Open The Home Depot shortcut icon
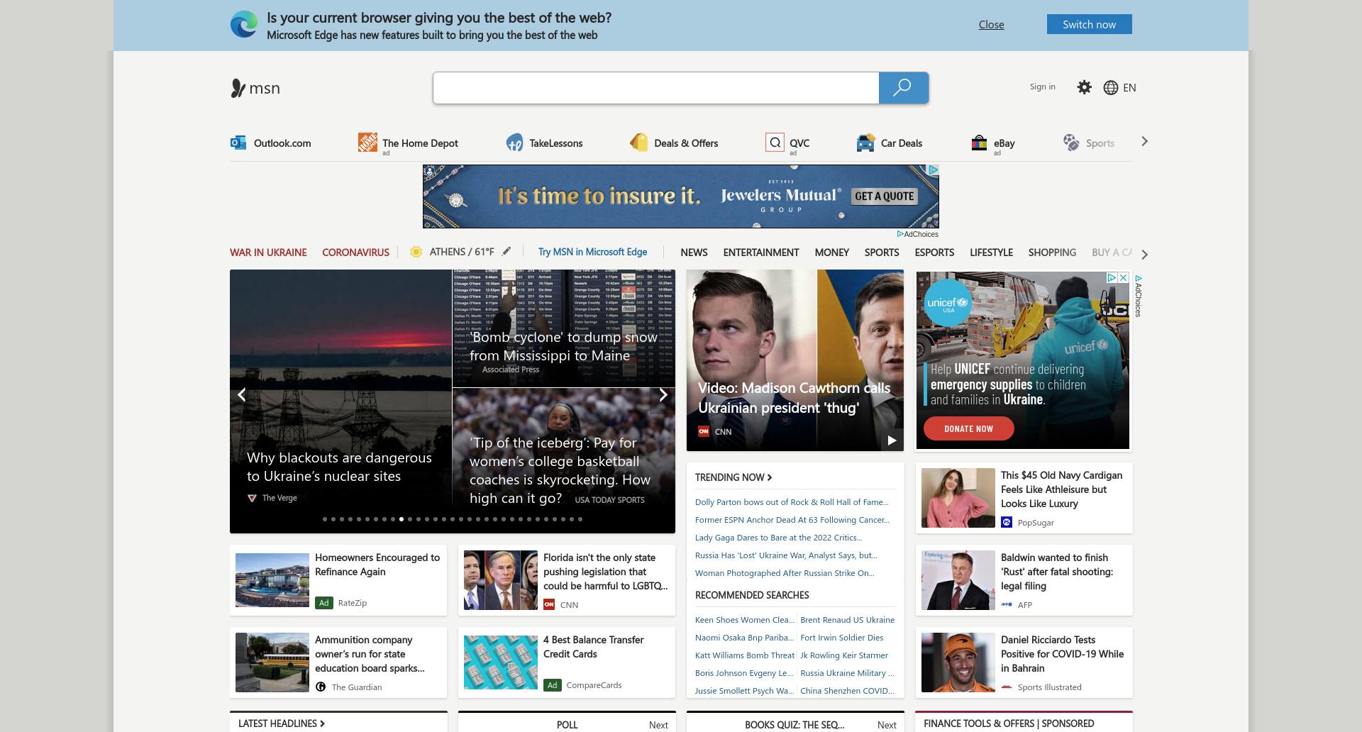This screenshot has width=1362, height=732. (x=367, y=143)
